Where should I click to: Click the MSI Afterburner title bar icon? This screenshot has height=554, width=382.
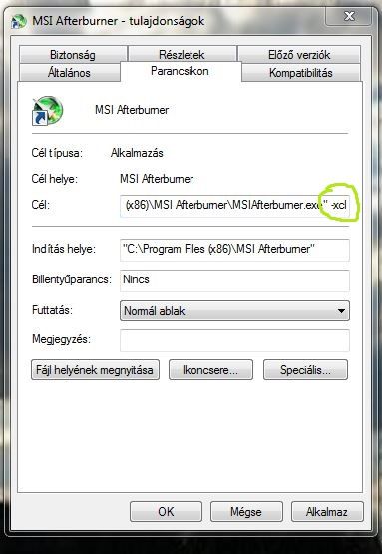tap(19, 21)
